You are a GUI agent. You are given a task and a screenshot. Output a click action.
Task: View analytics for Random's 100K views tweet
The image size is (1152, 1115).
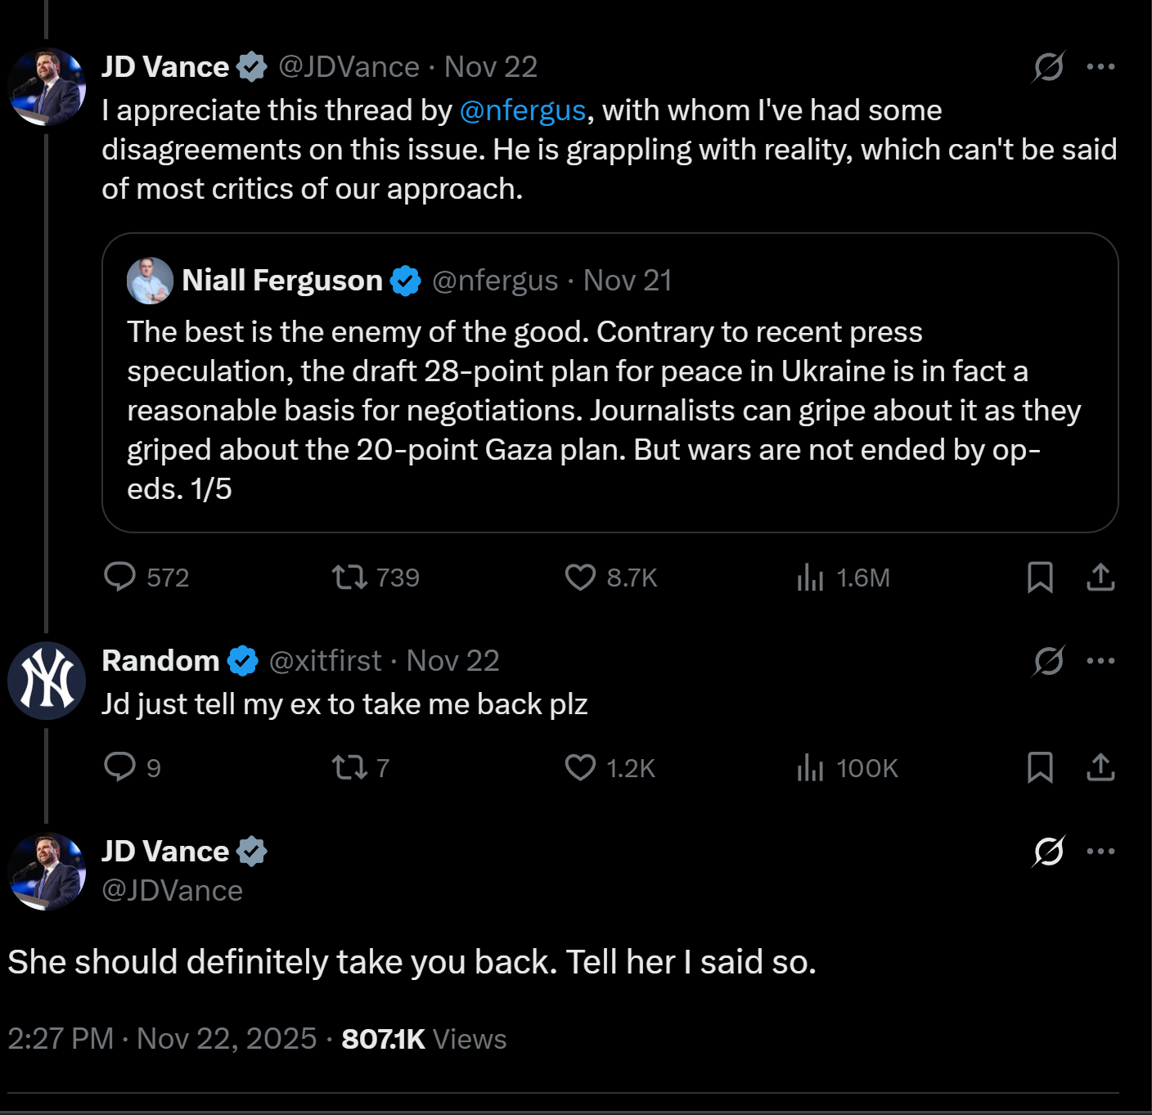(x=810, y=767)
